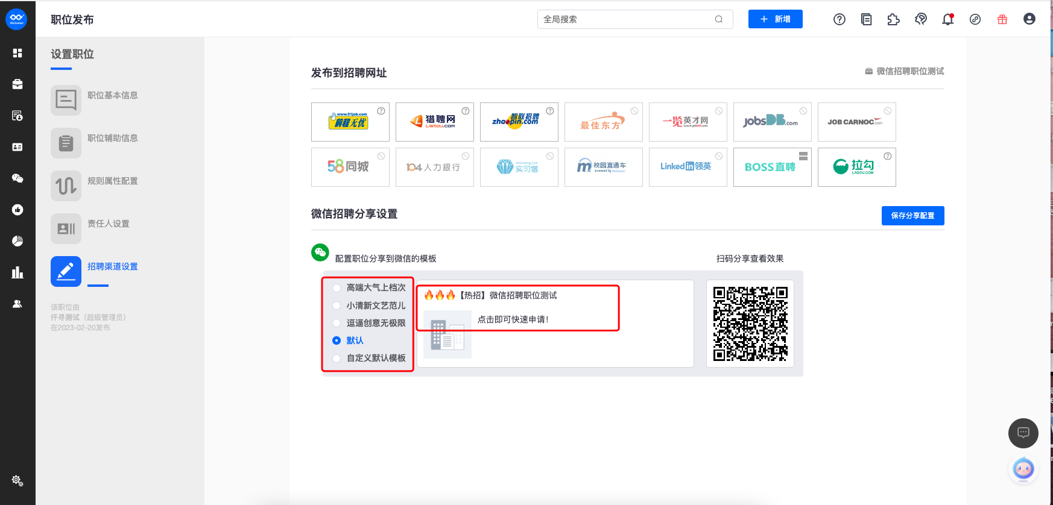The width and height of the screenshot is (1053, 505).
Task: Select the 最佳东方 site card
Action: (x=604, y=122)
